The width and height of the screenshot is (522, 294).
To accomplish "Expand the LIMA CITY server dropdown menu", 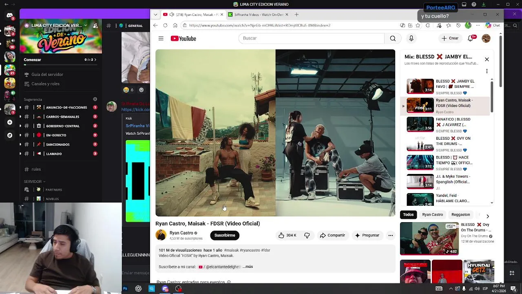I will point(85,25).
